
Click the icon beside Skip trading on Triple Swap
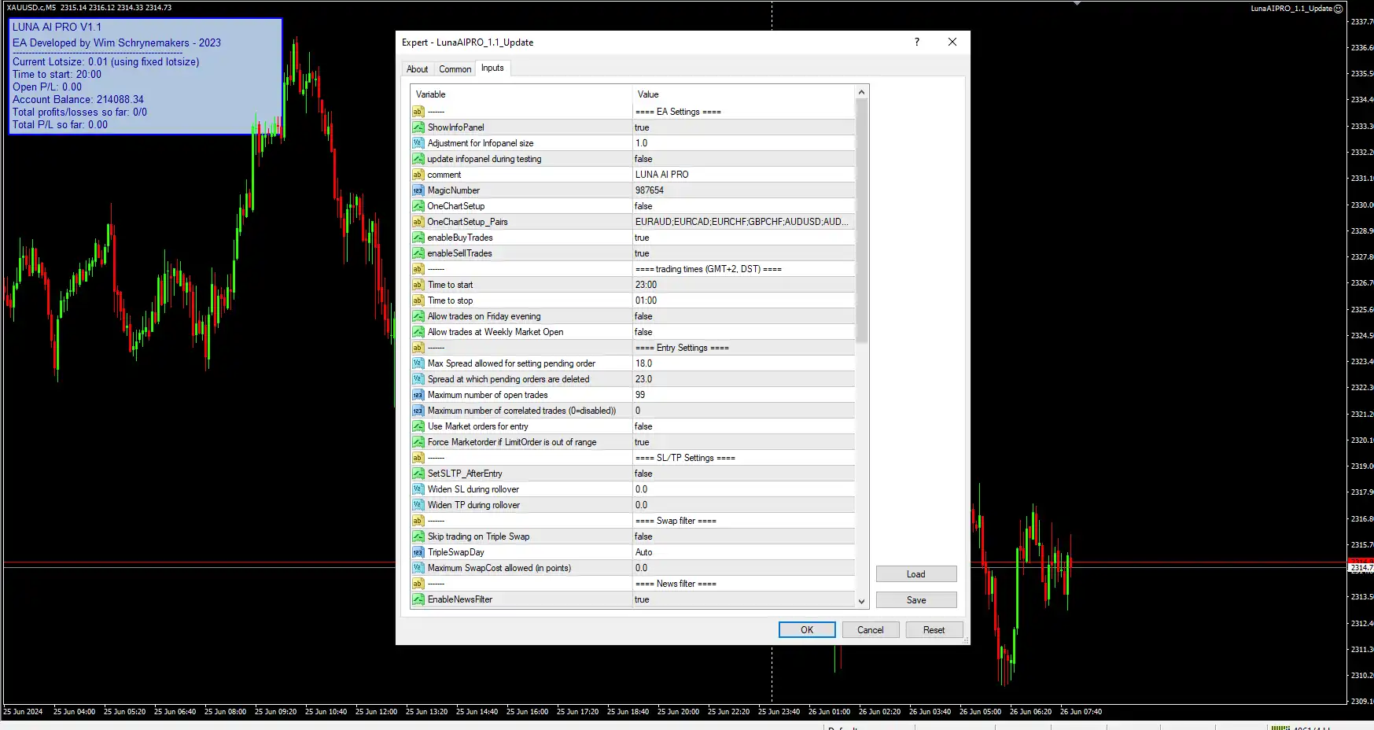(x=418, y=536)
